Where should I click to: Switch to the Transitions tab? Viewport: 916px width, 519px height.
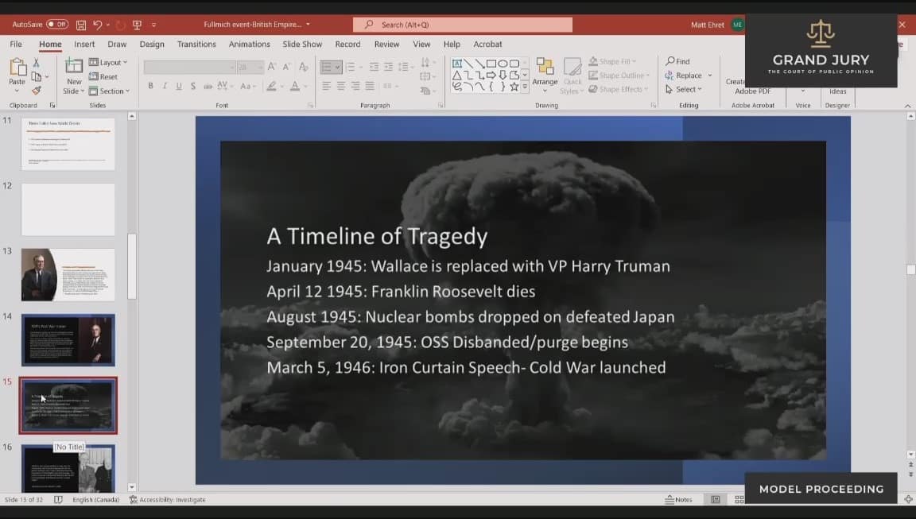click(196, 45)
